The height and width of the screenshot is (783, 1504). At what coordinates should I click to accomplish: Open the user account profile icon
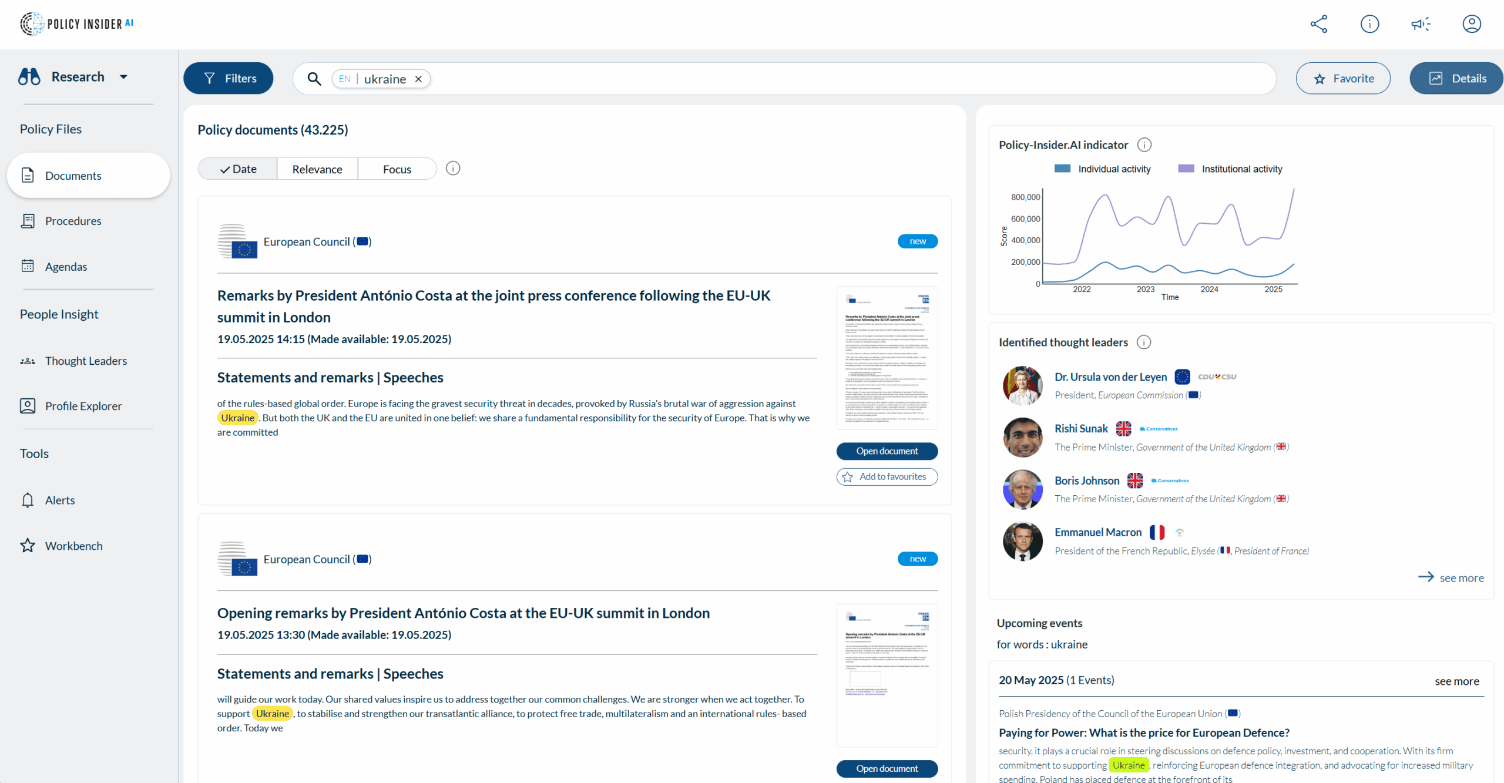[1471, 24]
